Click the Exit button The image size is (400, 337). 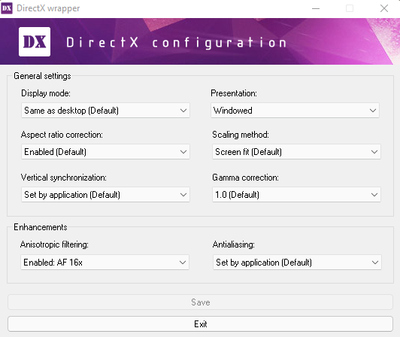point(200,324)
